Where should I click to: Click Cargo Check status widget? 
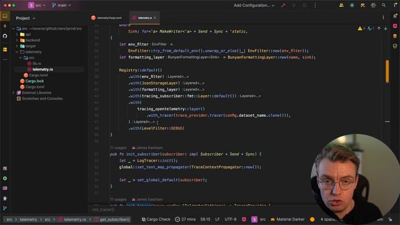(156, 219)
